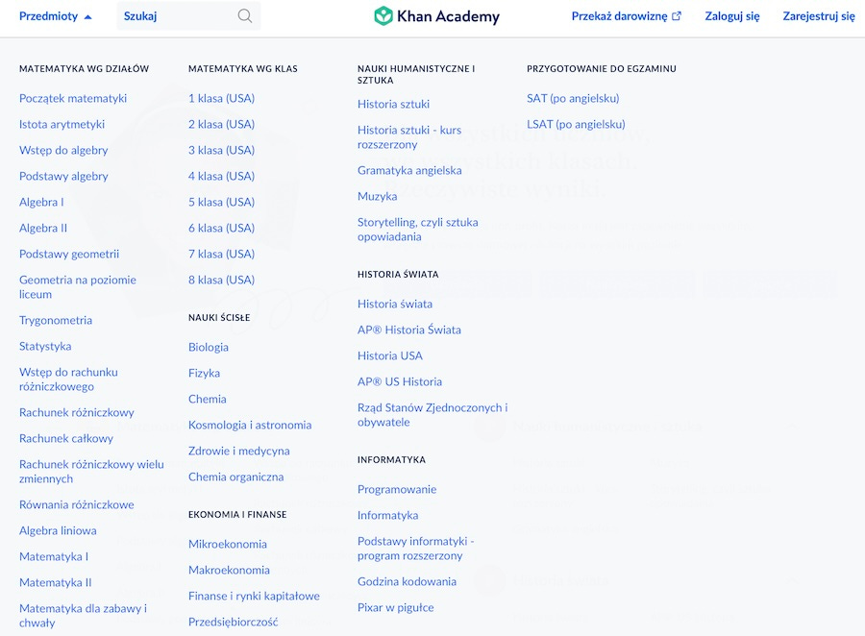This screenshot has height=636, width=865.
Task: Select Podstawy geometrii
Action: tap(69, 254)
